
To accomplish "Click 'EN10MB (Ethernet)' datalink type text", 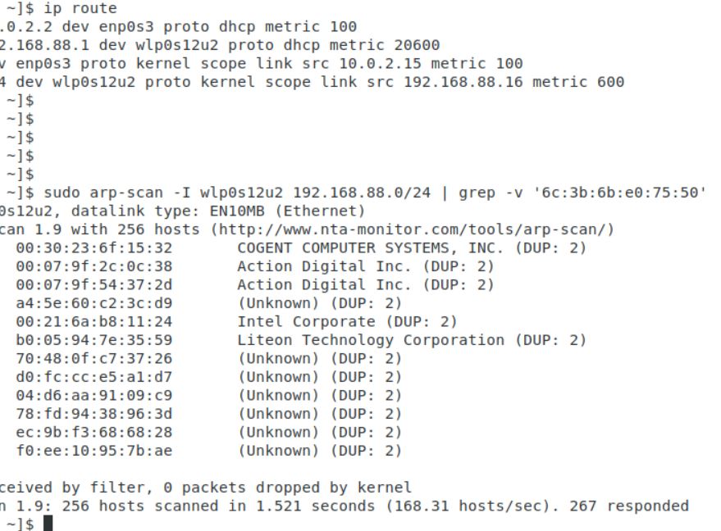I will (x=287, y=211).
